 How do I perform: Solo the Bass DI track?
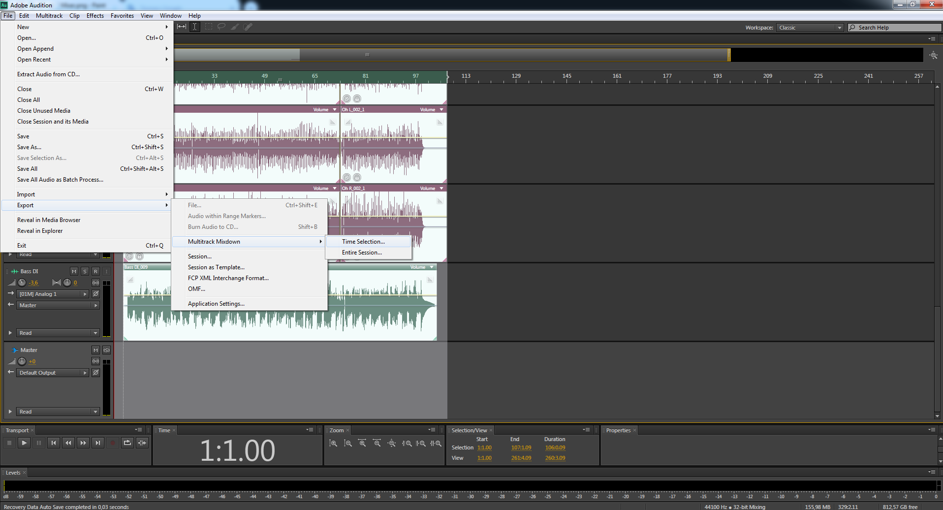click(x=85, y=271)
